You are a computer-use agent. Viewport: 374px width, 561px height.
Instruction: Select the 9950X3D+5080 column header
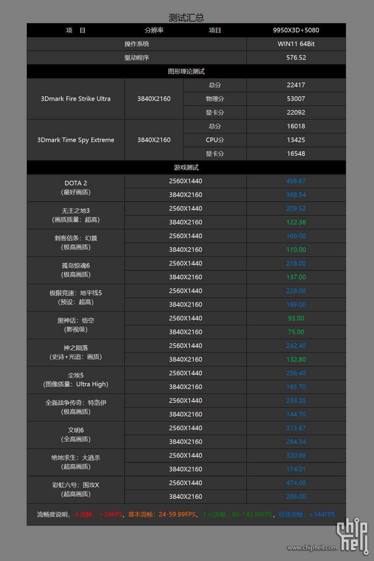(x=296, y=30)
